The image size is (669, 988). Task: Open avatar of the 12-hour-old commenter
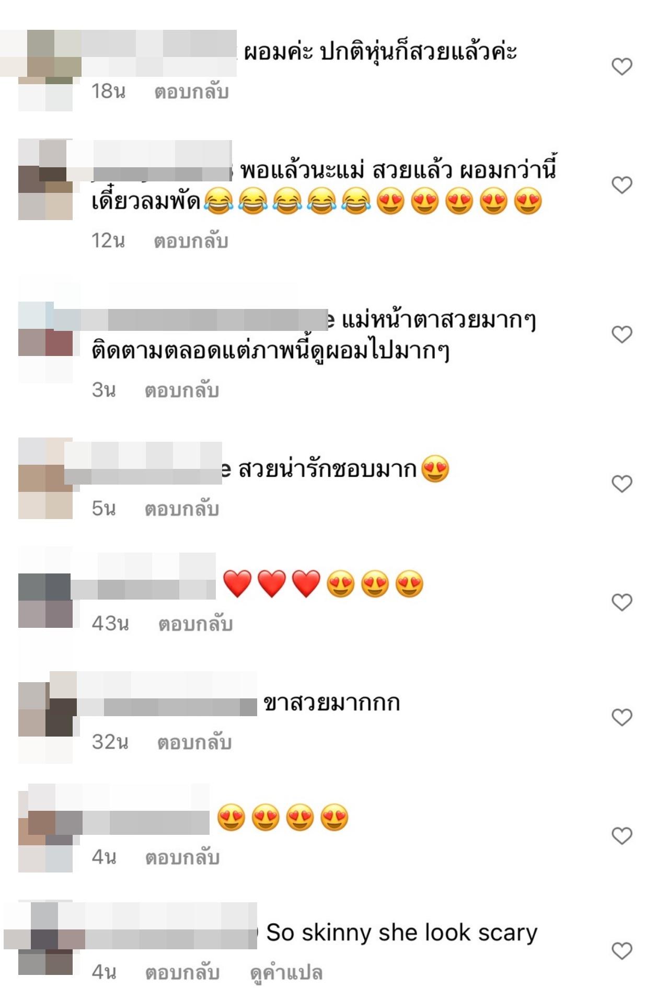(45, 179)
